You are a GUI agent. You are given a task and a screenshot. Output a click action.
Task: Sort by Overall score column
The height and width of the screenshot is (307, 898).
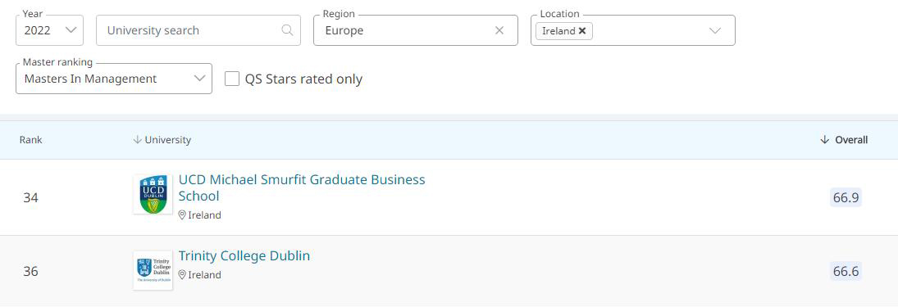pyautogui.click(x=844, y=139)
